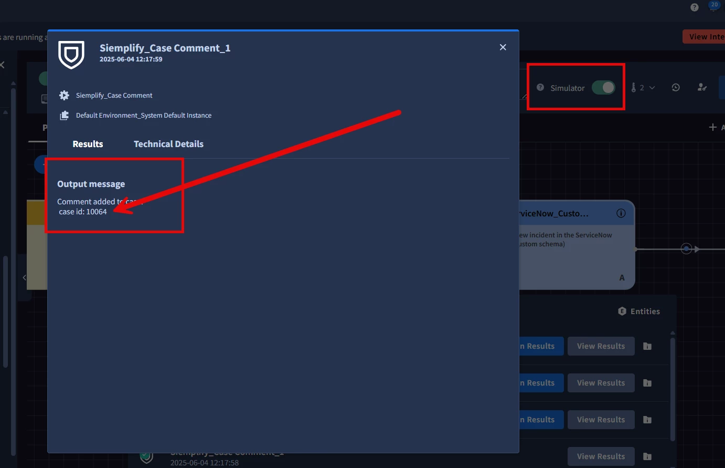725x468 pixels.
Task: Click the info folder icon in second row
Action: (x=647, y=383)
